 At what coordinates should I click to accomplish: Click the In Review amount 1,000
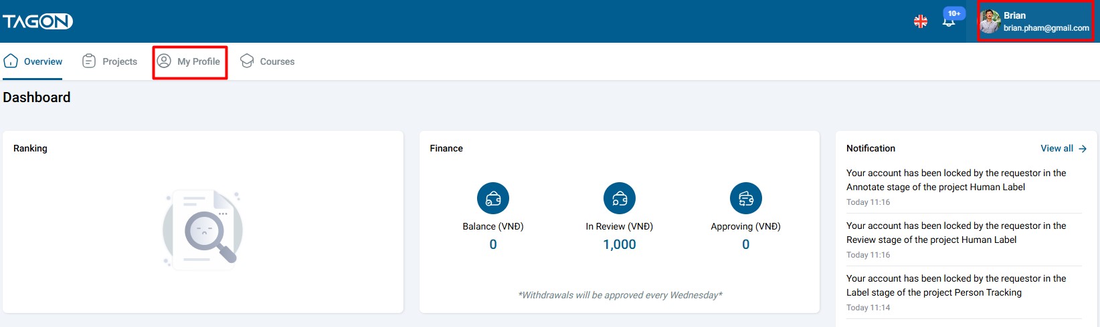[620, 244]
